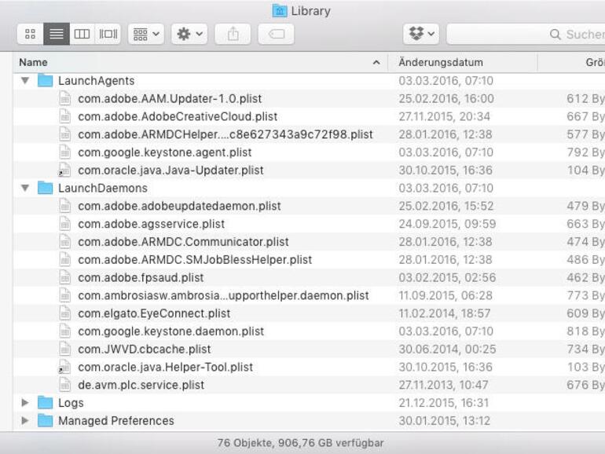Click file icon of com.adobe.adobeupdatedaemon.plist

click(65, 206)
